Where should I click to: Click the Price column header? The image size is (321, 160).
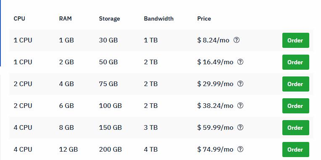tap(204, 18)
